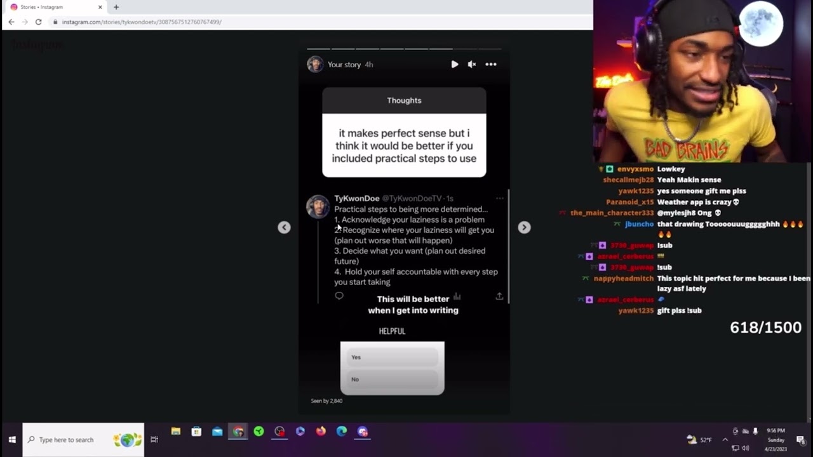
Task: Open the story three-dot options menu
Action: pos(491,64)
